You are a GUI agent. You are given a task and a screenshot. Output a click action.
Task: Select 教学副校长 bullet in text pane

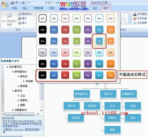coord(21,72)
